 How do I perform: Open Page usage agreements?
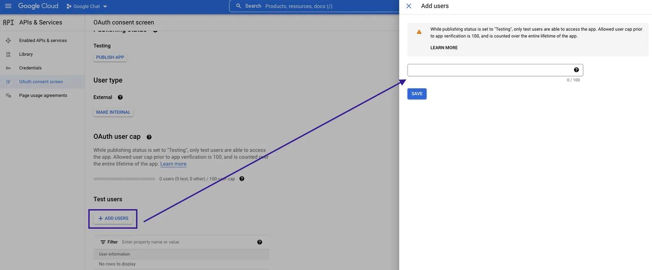(43, 96)
